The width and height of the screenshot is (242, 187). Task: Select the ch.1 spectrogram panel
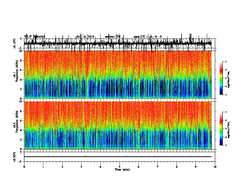(119, 75)
